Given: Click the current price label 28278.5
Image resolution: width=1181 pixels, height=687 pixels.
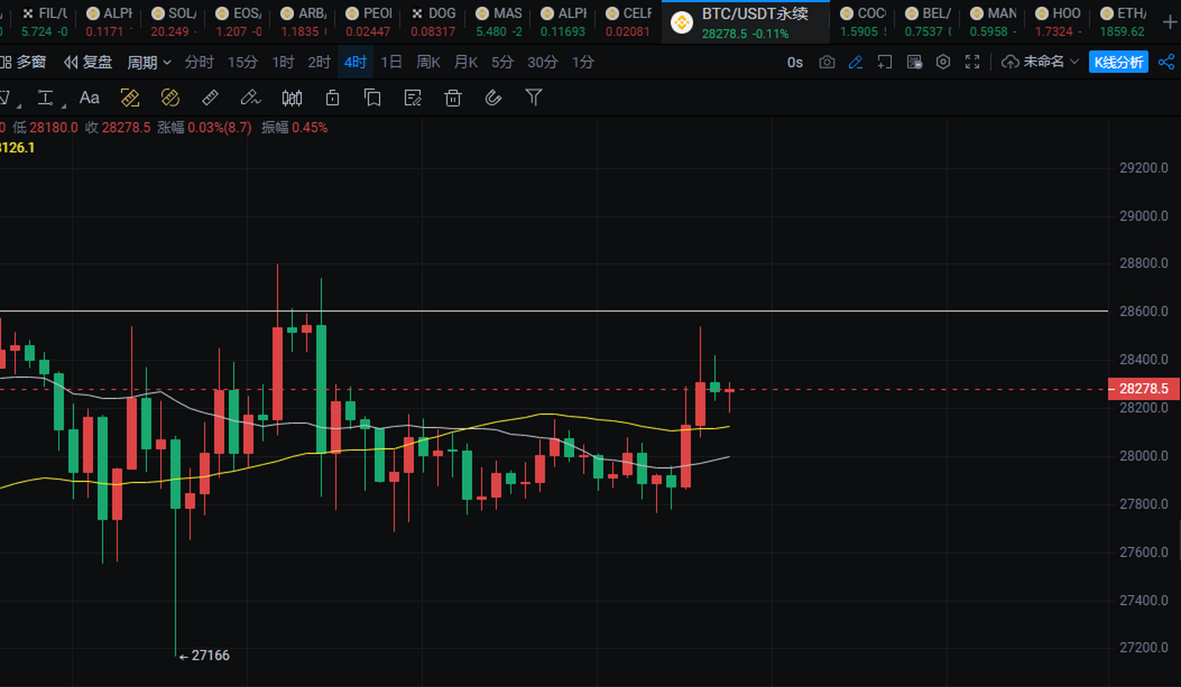Looking at the screenshot, I should 1144,389.
